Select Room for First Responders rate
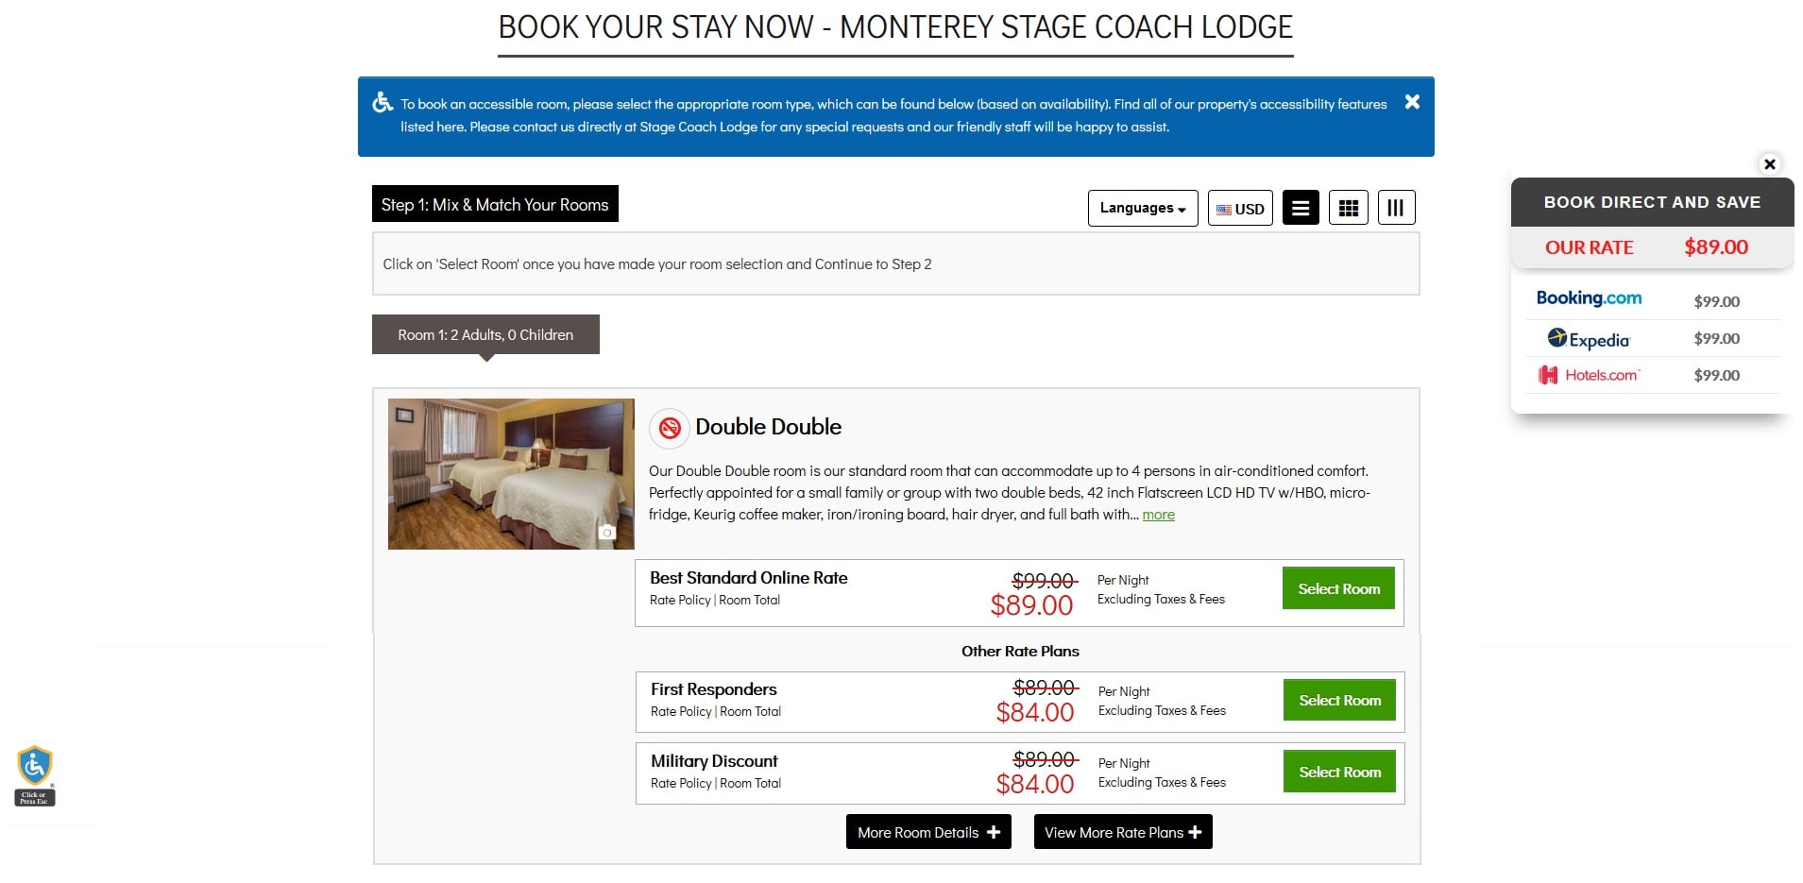Screen dimensions: 1803x883 coord(1339,700)
